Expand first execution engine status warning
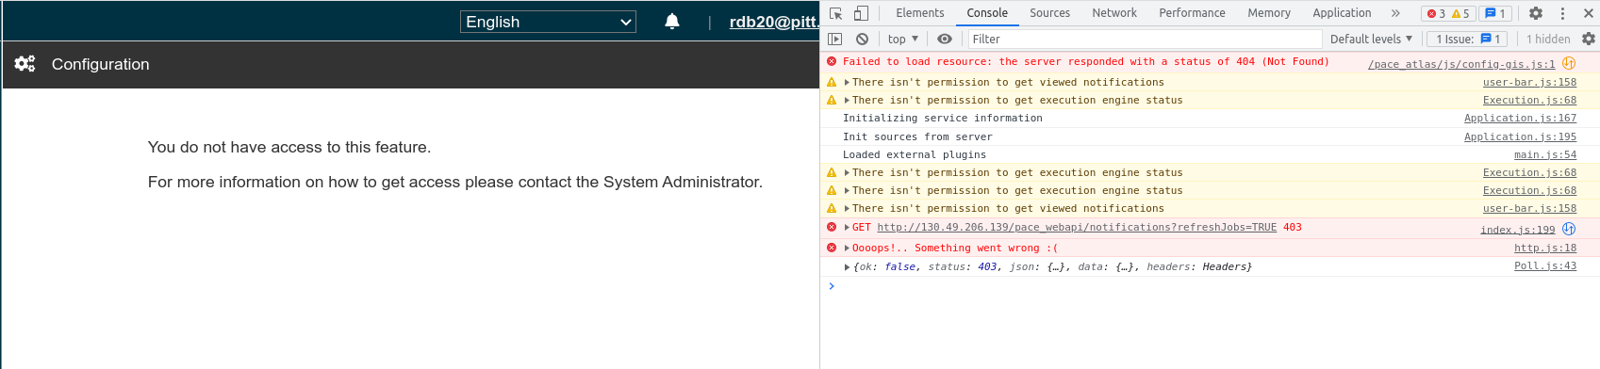The width and height of the screenshot is (1600, 369). 847,101
